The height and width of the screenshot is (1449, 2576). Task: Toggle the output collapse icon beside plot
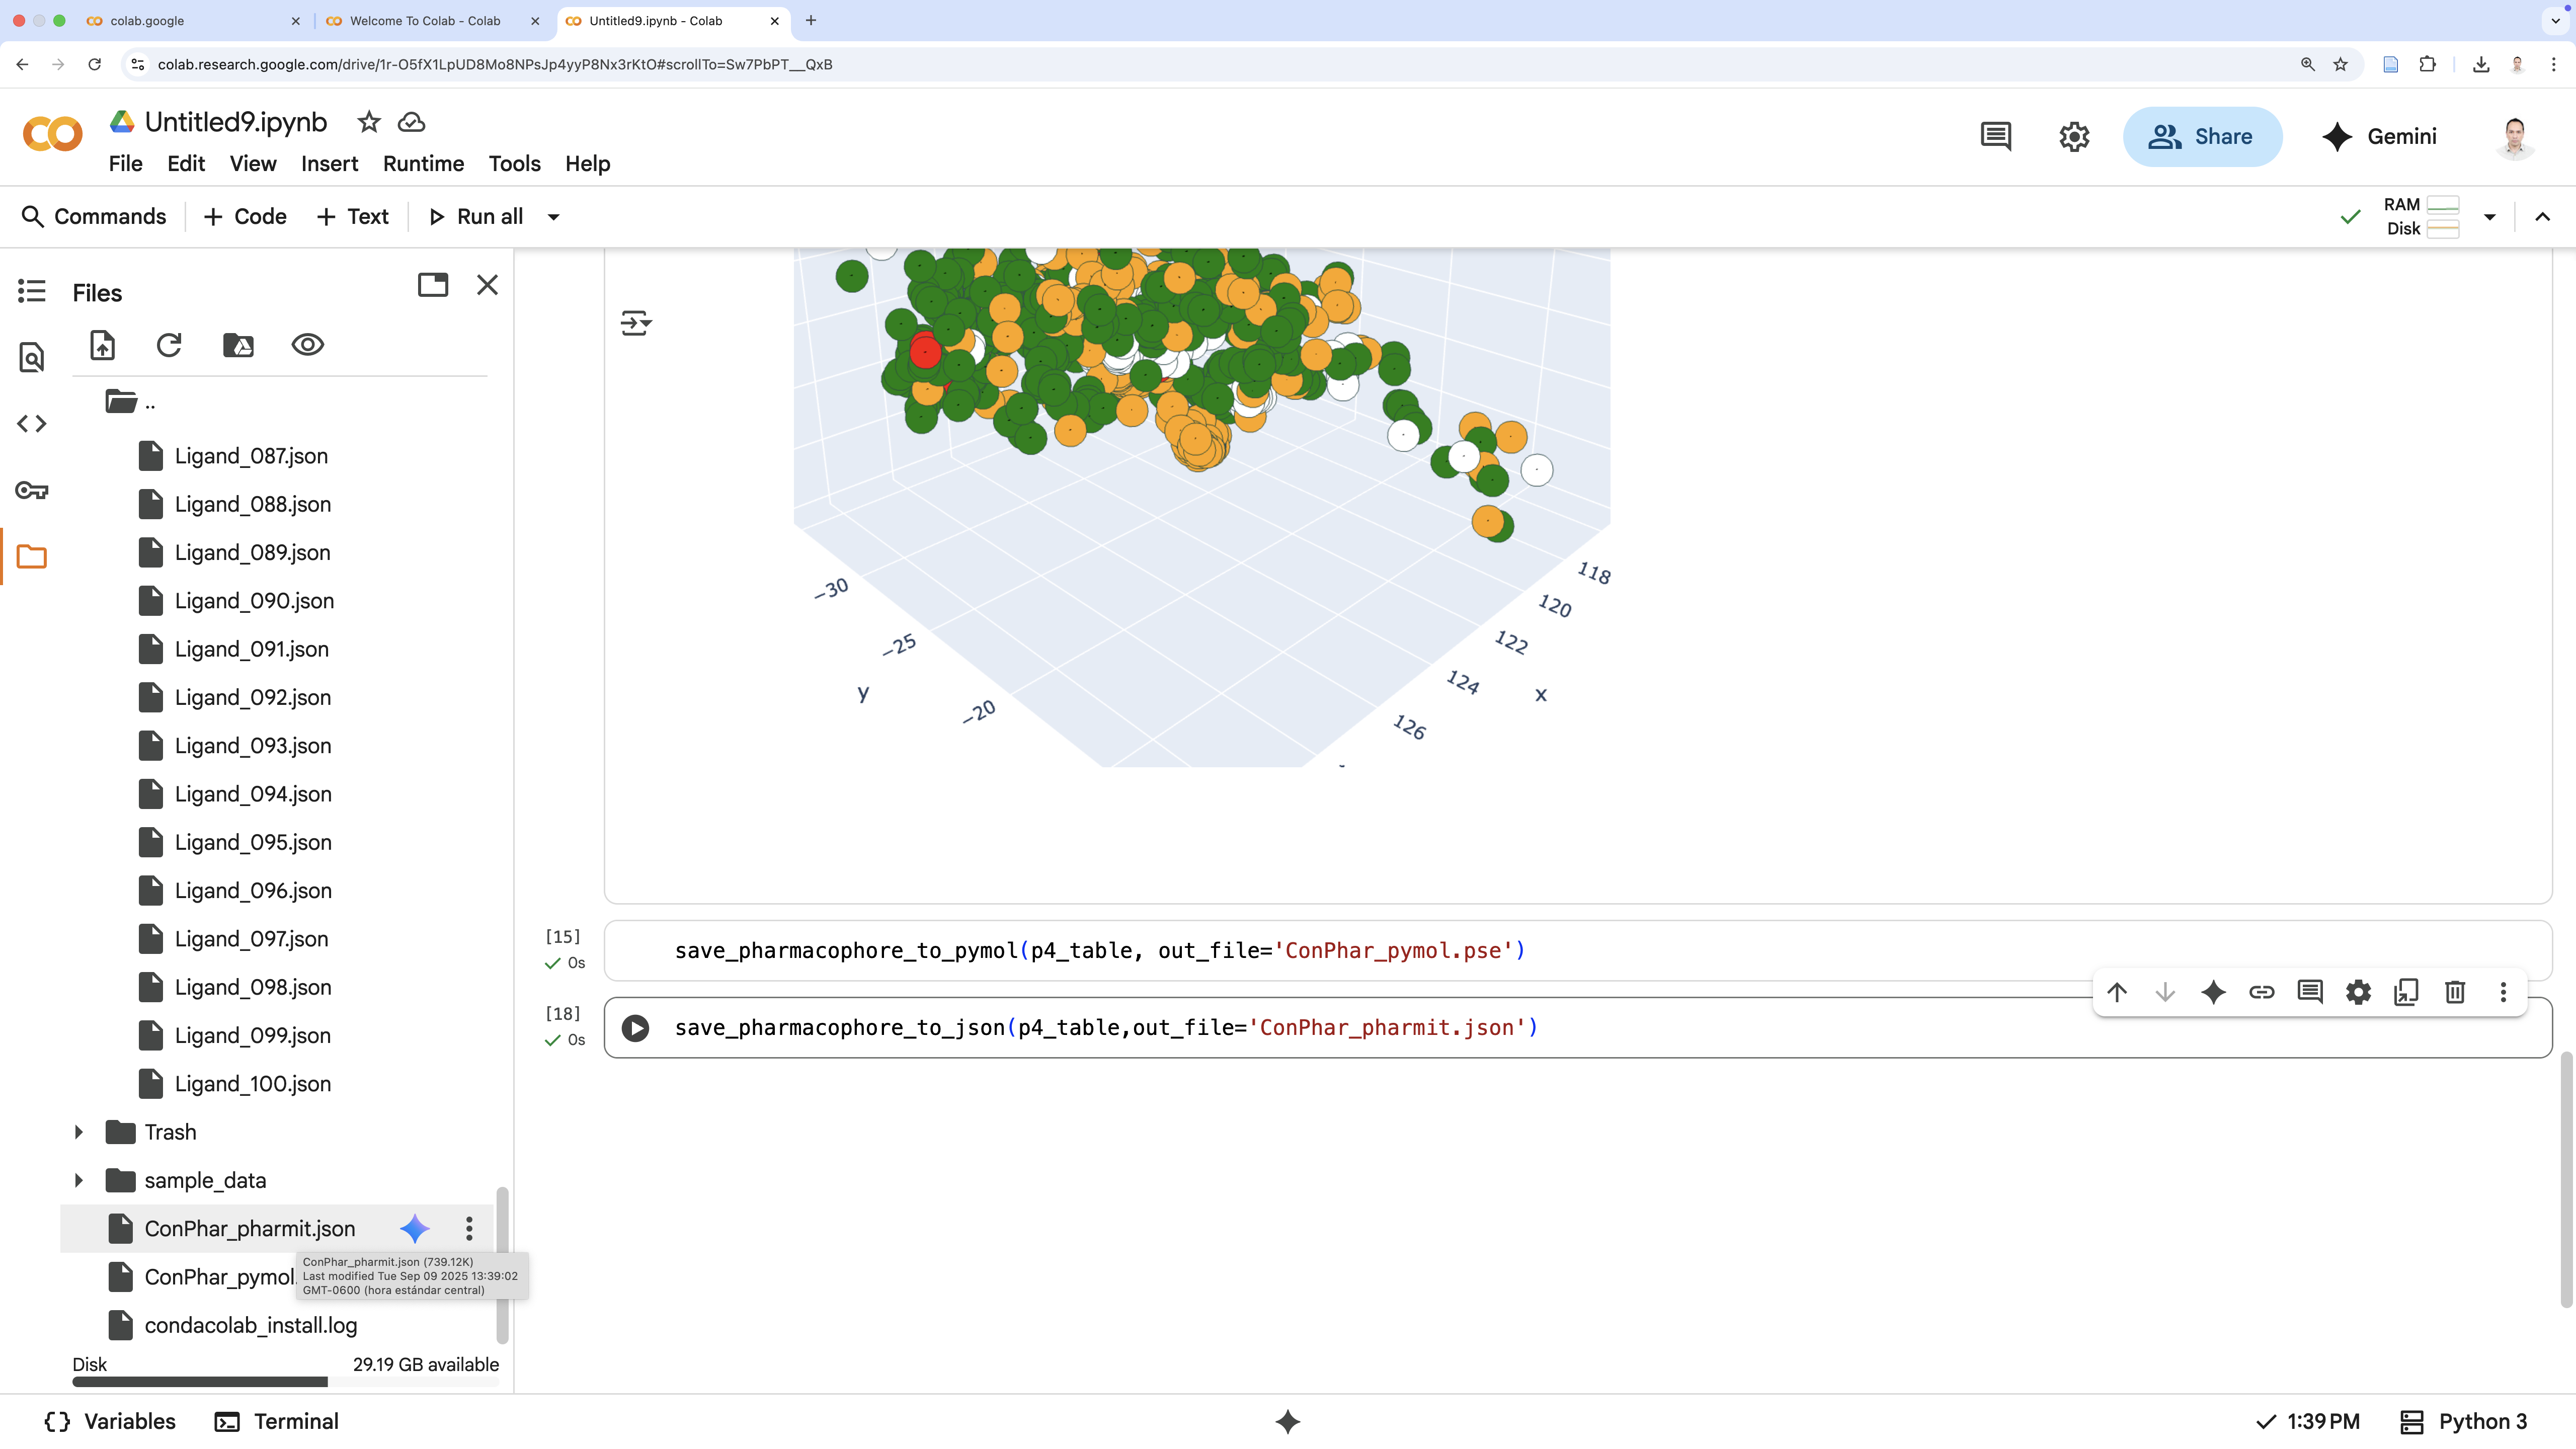636,323
